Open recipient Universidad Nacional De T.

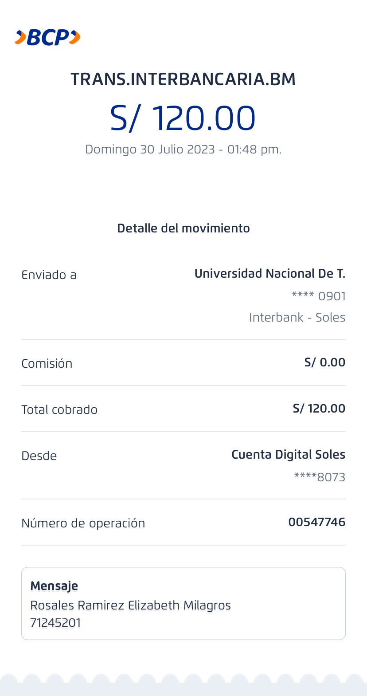click(x=269, y=274)
